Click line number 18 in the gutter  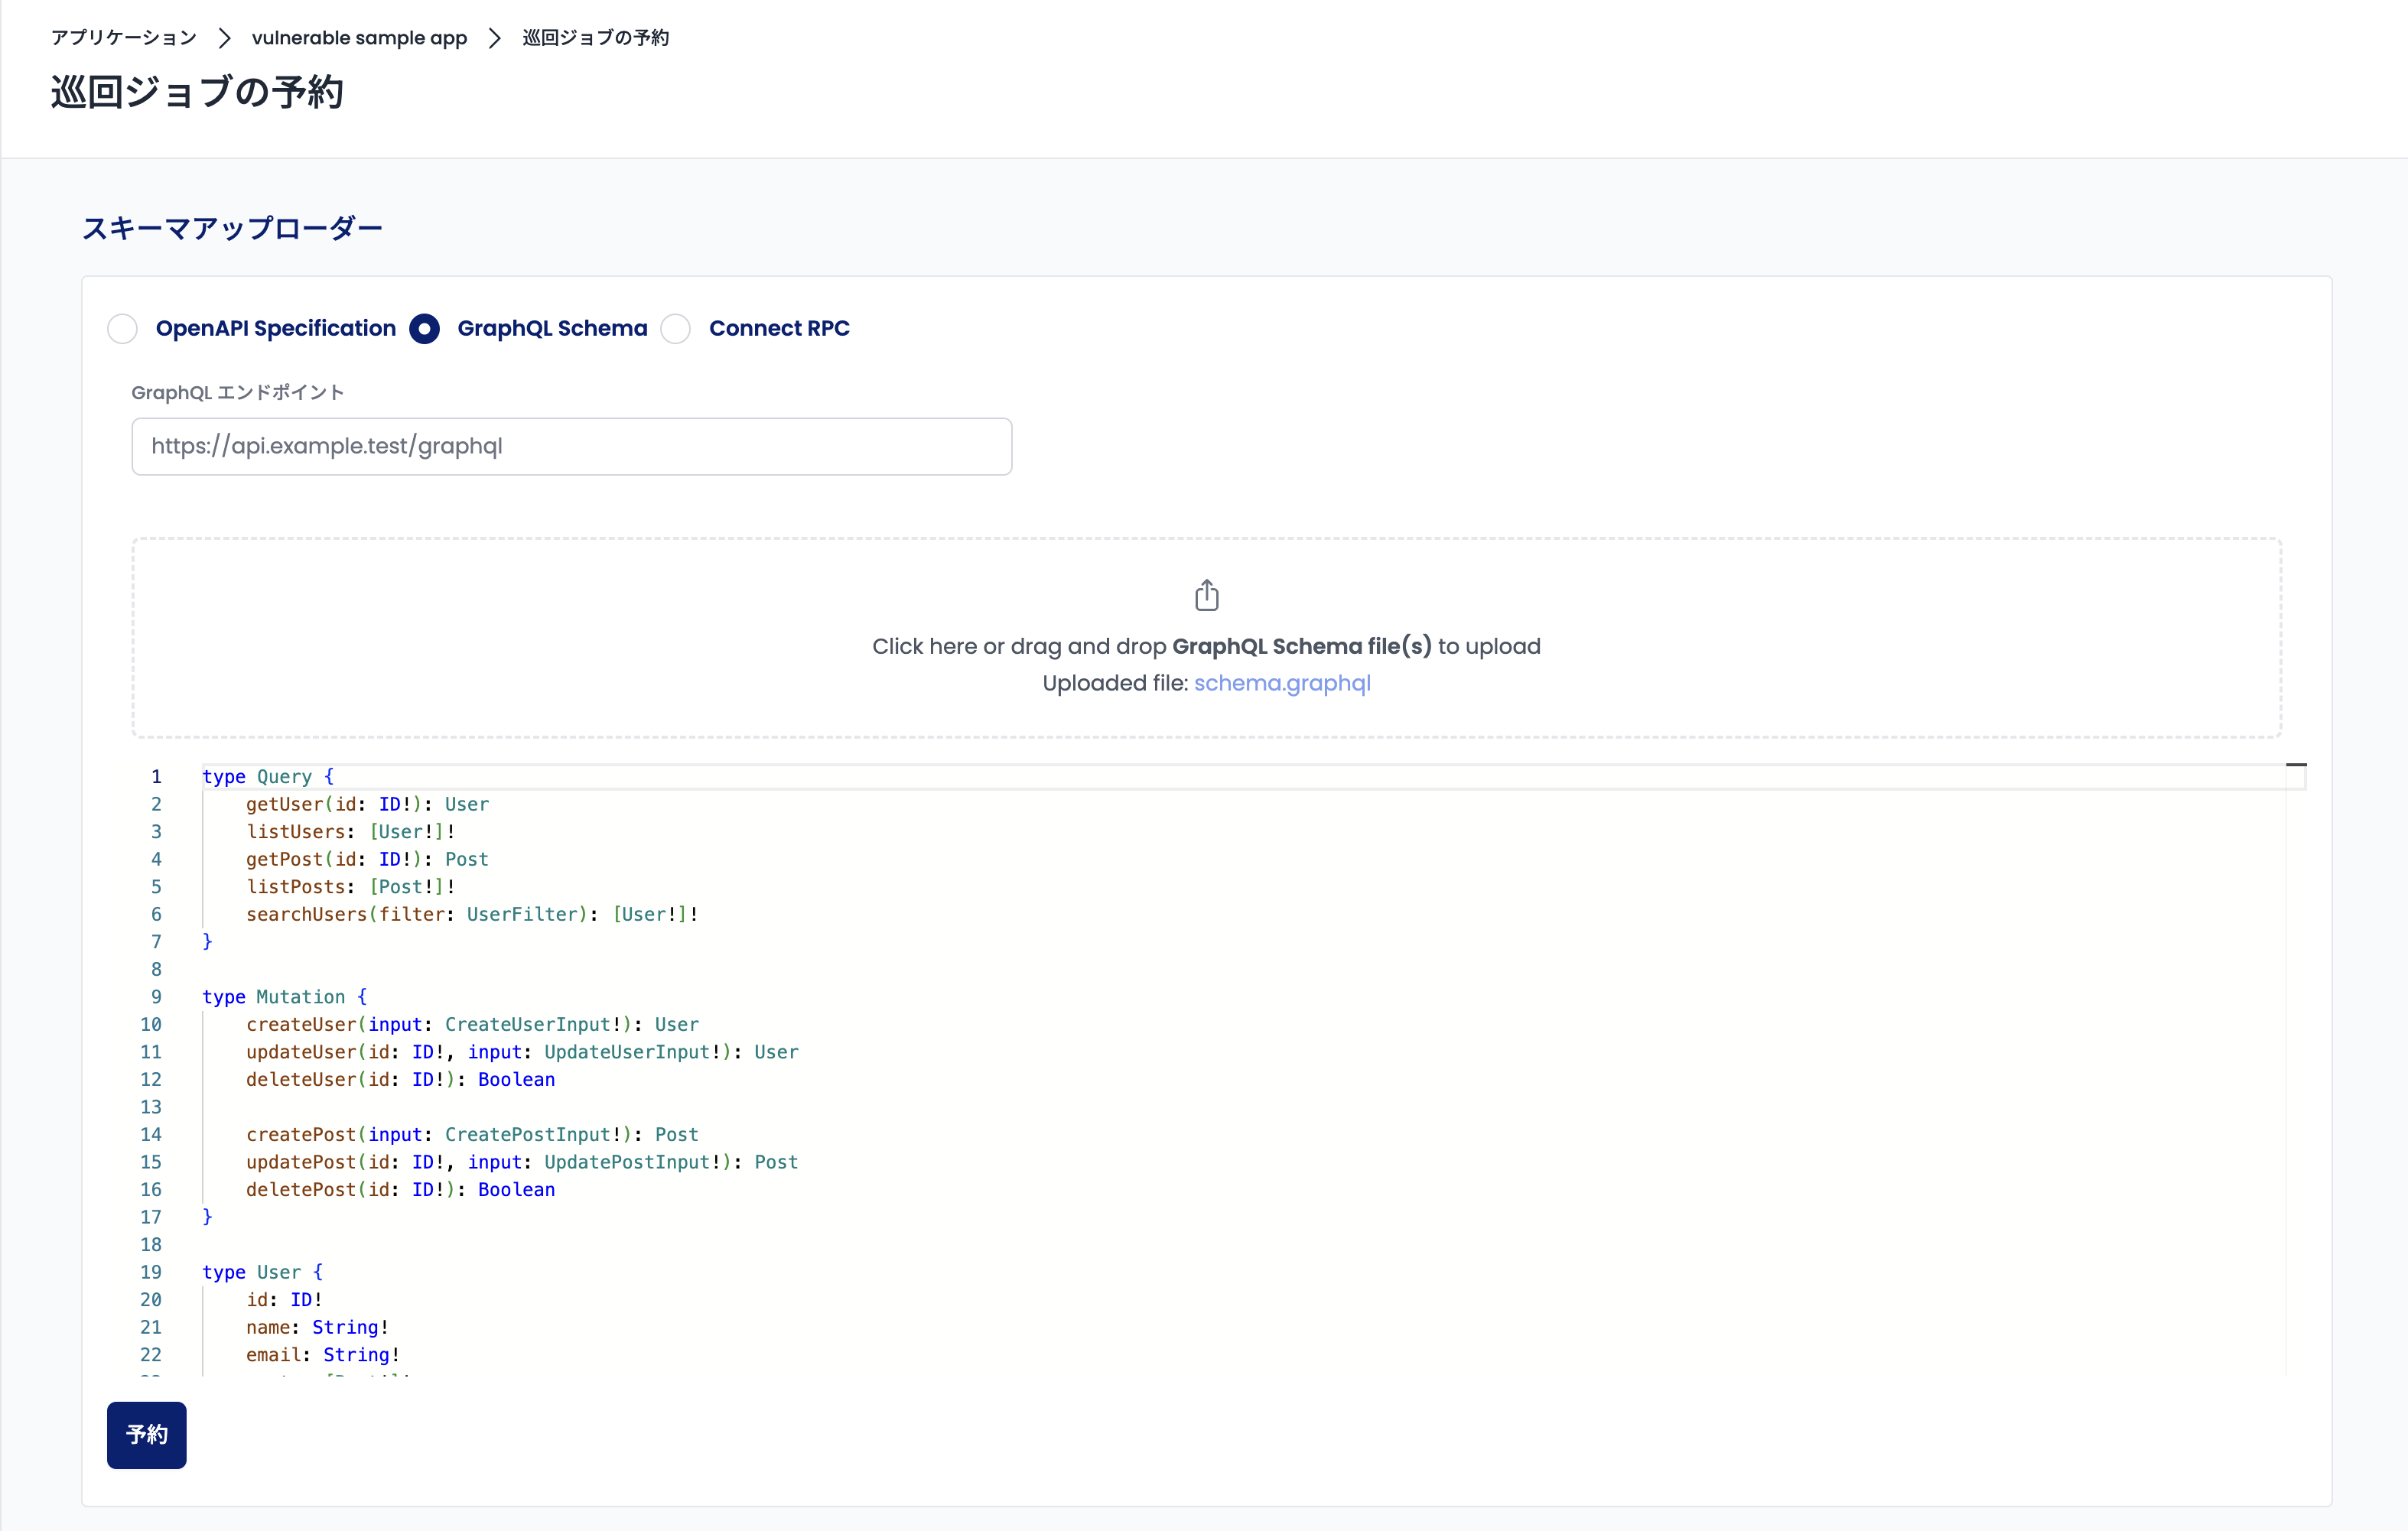click(150, 1245)
